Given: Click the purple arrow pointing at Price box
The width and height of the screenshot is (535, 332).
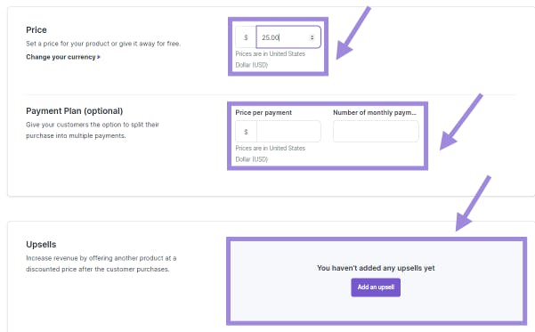Looking at the screenshot, I should (353, 33).
